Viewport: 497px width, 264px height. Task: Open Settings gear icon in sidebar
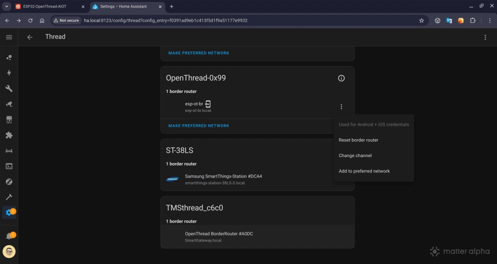[9, 213]
